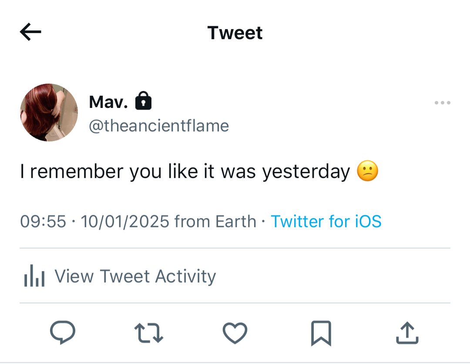Reply using the speech bubble icon
This screenshot has width=470, height=364.
click(x=63, y=332)
